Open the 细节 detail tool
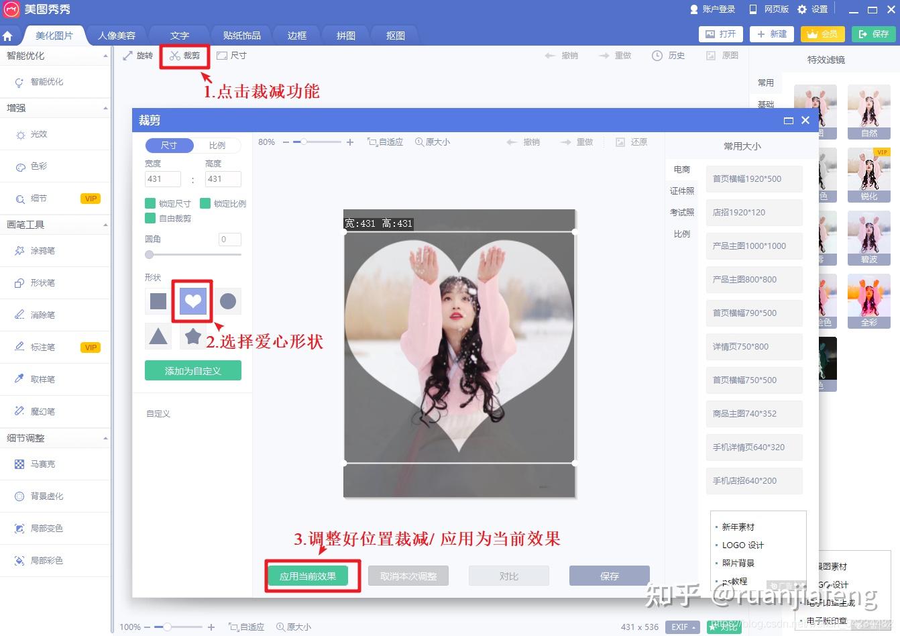The width and height of the screenshot is (900, 636). tap(55, 199)
